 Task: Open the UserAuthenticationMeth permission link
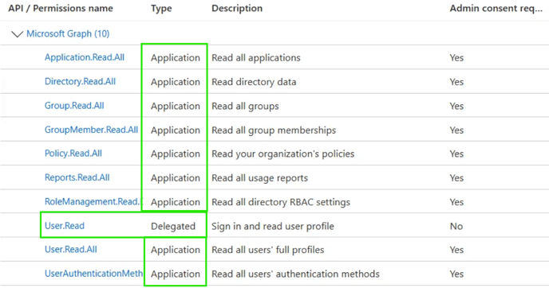(94, 274)
